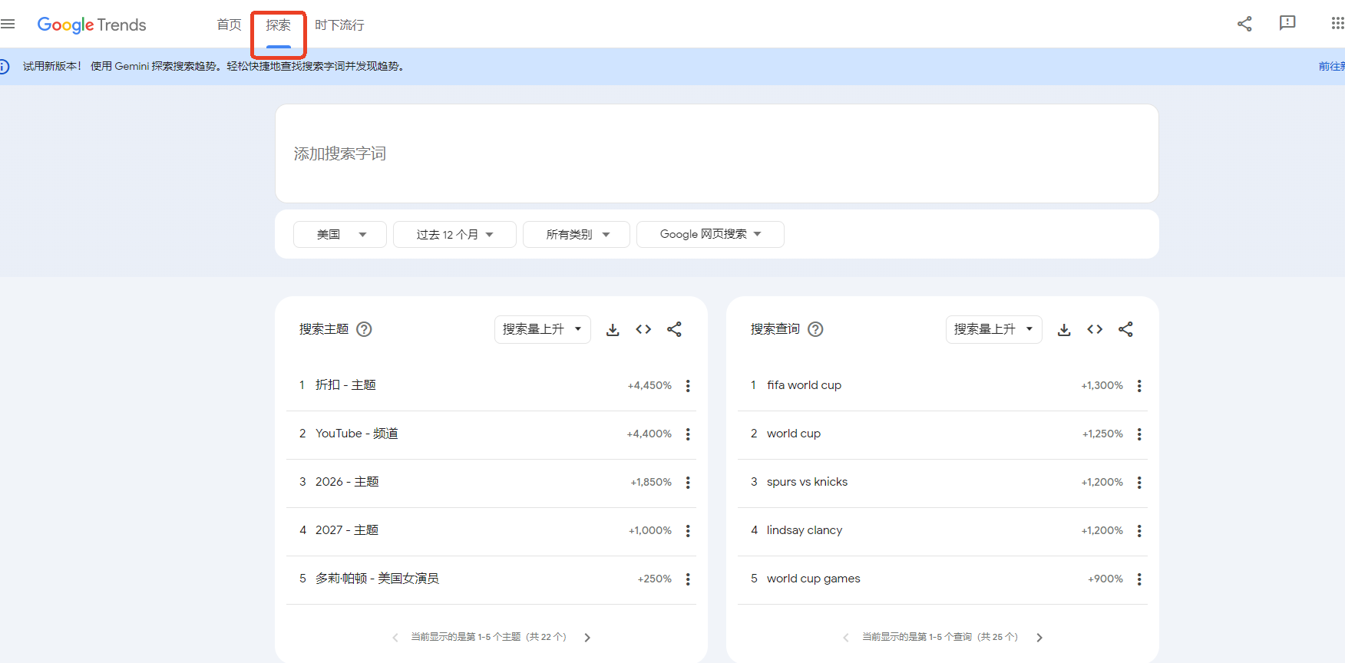This screenshot has width=1345, height=663.
Task: Switch to the 时下流行 tab
Action: click(x=339, y=25)
